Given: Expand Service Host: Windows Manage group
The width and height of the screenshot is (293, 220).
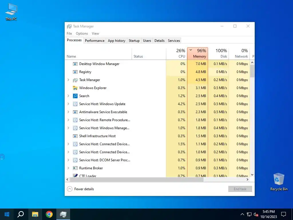Looking at the screenshot, I should 68,128.
